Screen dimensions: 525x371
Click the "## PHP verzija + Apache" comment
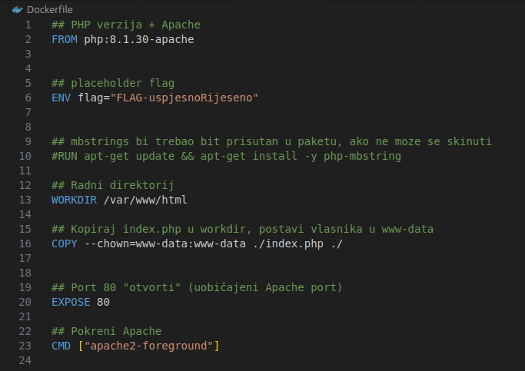click(x=125, y=25)
